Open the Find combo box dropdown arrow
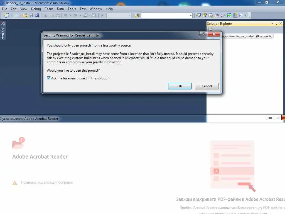285x214 pixels. [x=191, y=16]
